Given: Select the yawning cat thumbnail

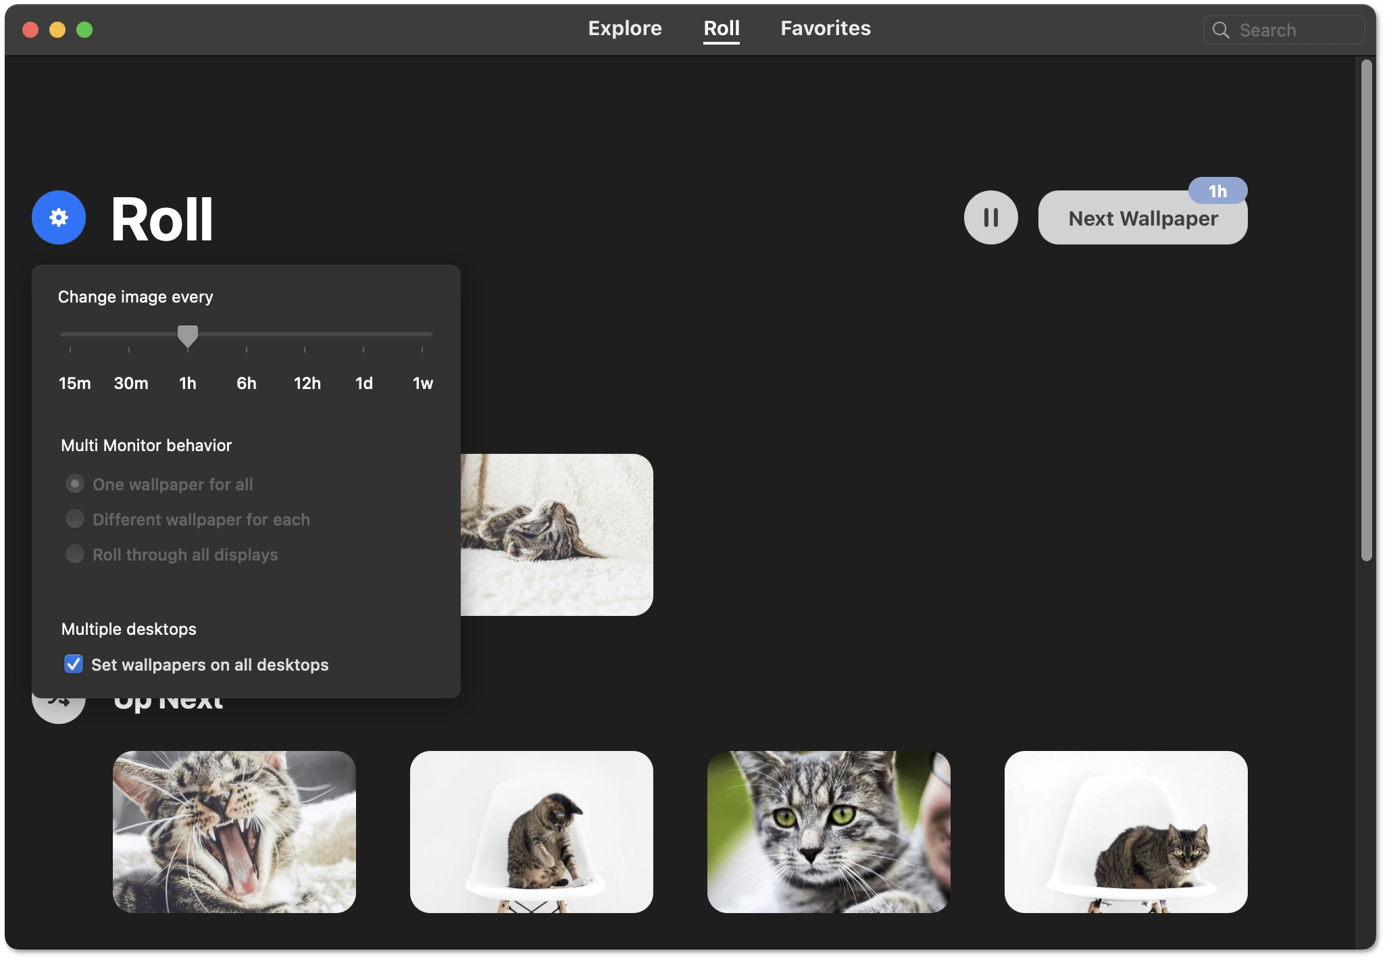Looking at the screenshot, I should 234,832.
